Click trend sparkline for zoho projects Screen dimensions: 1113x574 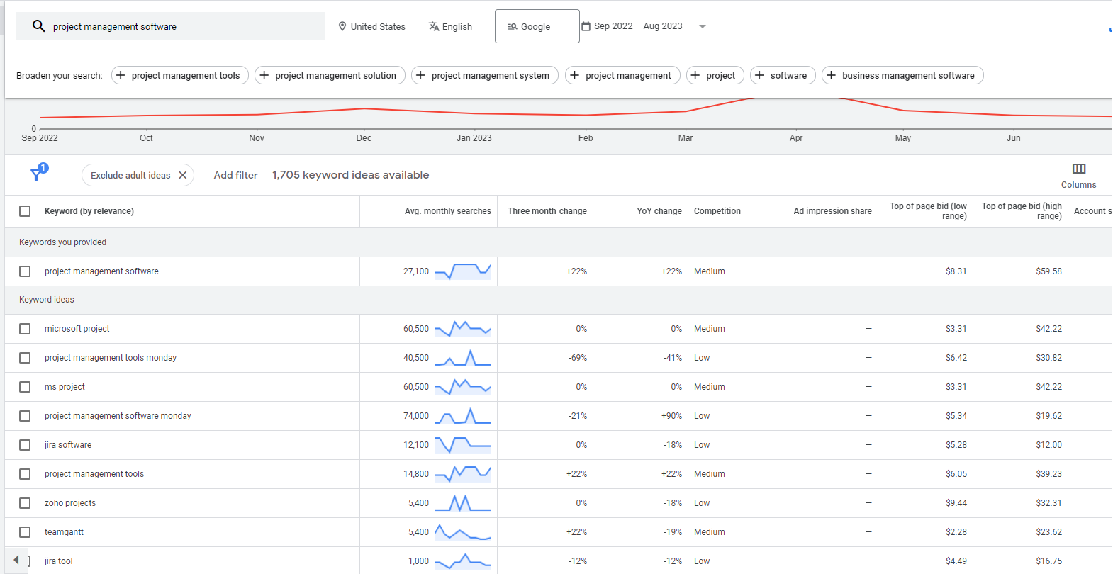[x=463, y=503]
